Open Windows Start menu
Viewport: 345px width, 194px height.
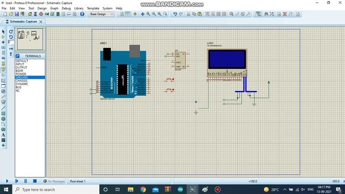(x=6, y=189)
